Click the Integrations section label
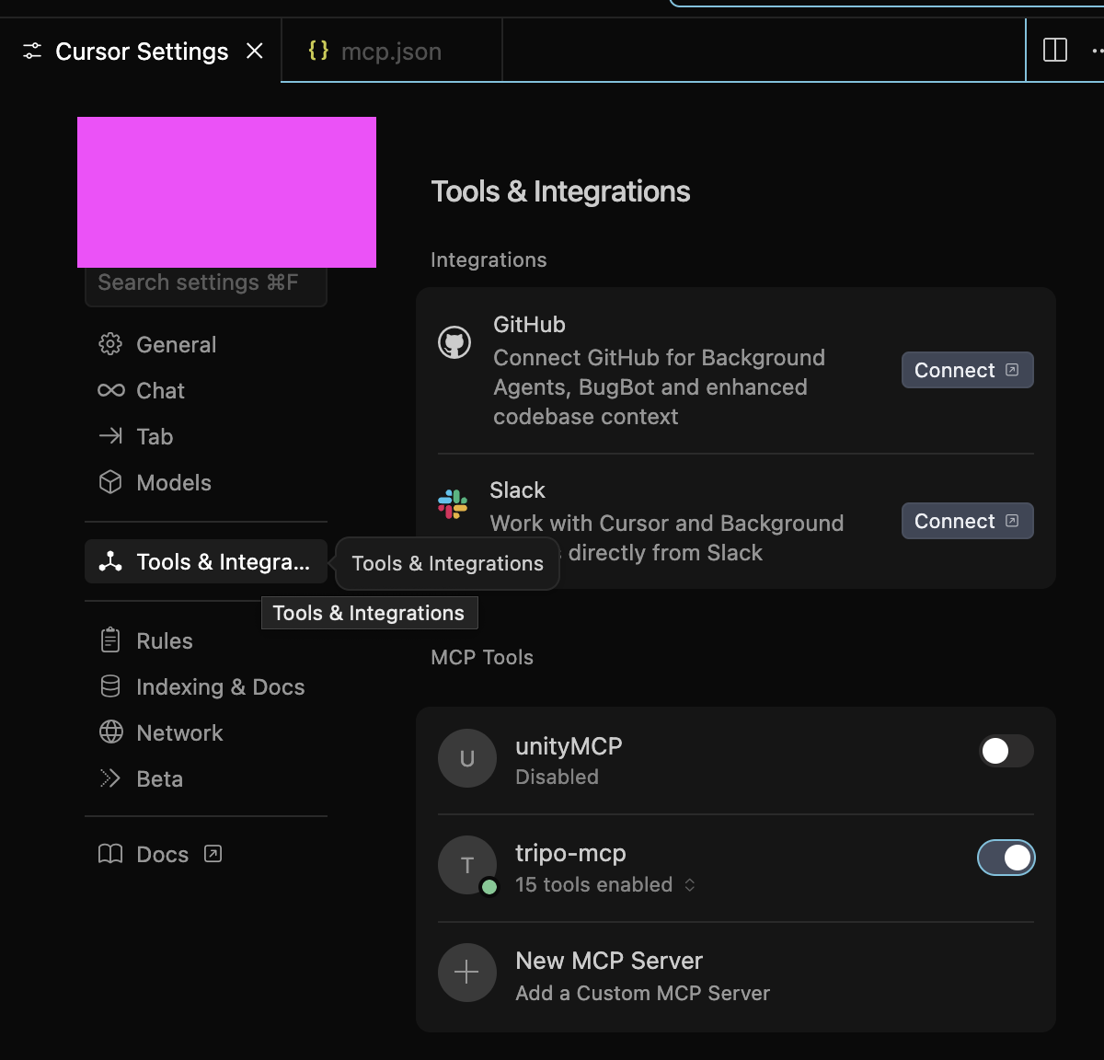 pos(489,259)
